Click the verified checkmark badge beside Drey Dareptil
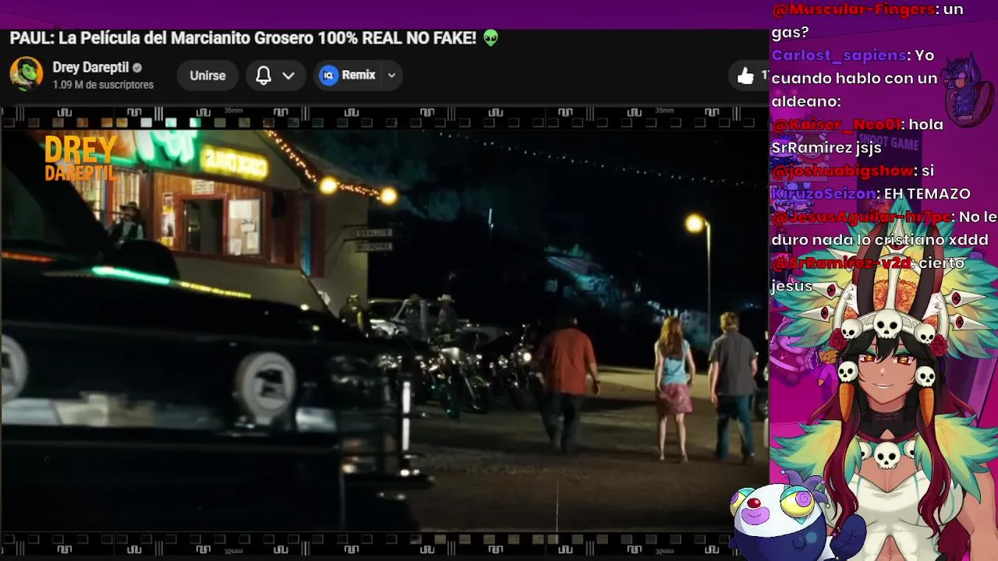Viewport: 998px width, 561px height. (x=137, y=68)
